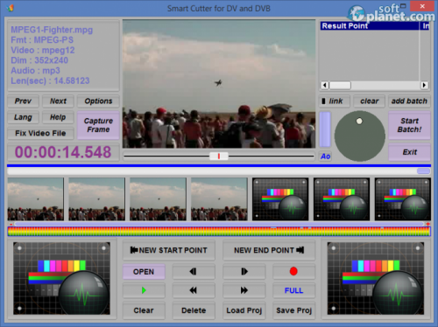Exit the application
Viewport: 438px width, 327px height.
(409, 152)
